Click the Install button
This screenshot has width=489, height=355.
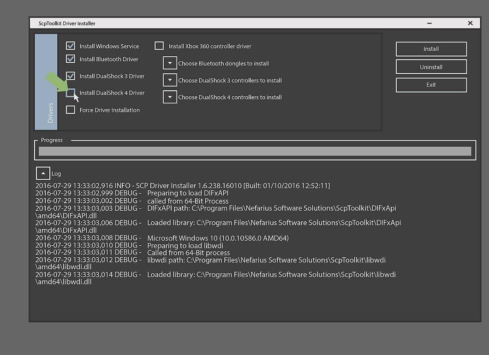point(431,49)
